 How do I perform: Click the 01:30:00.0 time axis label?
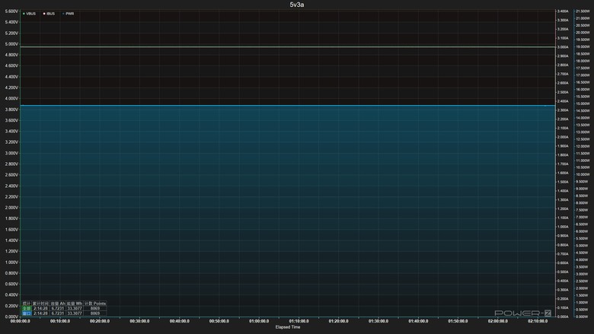point(378,321)
